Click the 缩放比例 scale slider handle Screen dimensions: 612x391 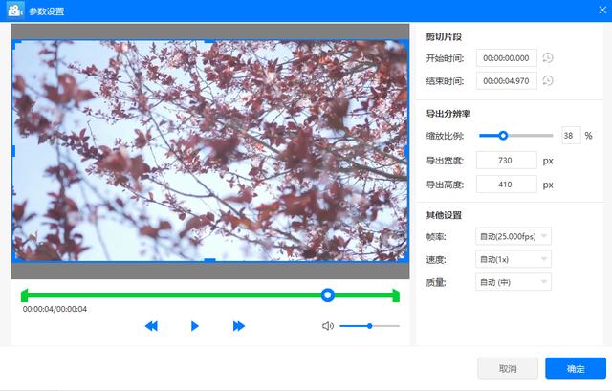tap(503, 136)
